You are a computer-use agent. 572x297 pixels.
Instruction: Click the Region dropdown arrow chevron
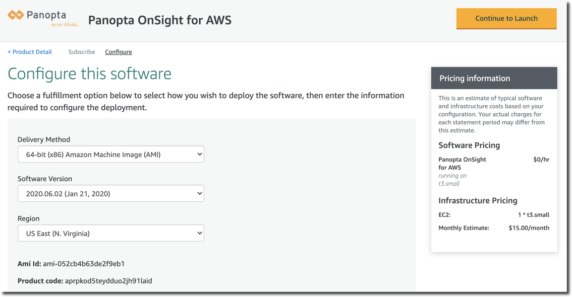pyautogui.click(x=200, y=233)
